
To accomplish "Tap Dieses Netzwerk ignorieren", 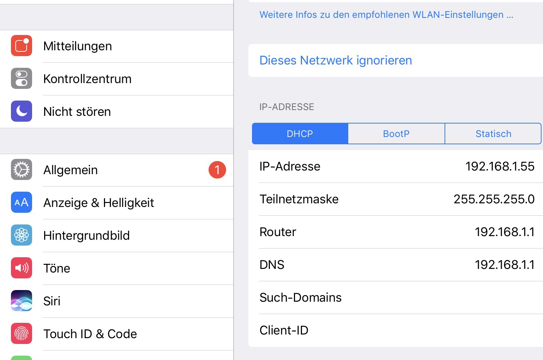I will pyautogui.click(x=336, y=60).
